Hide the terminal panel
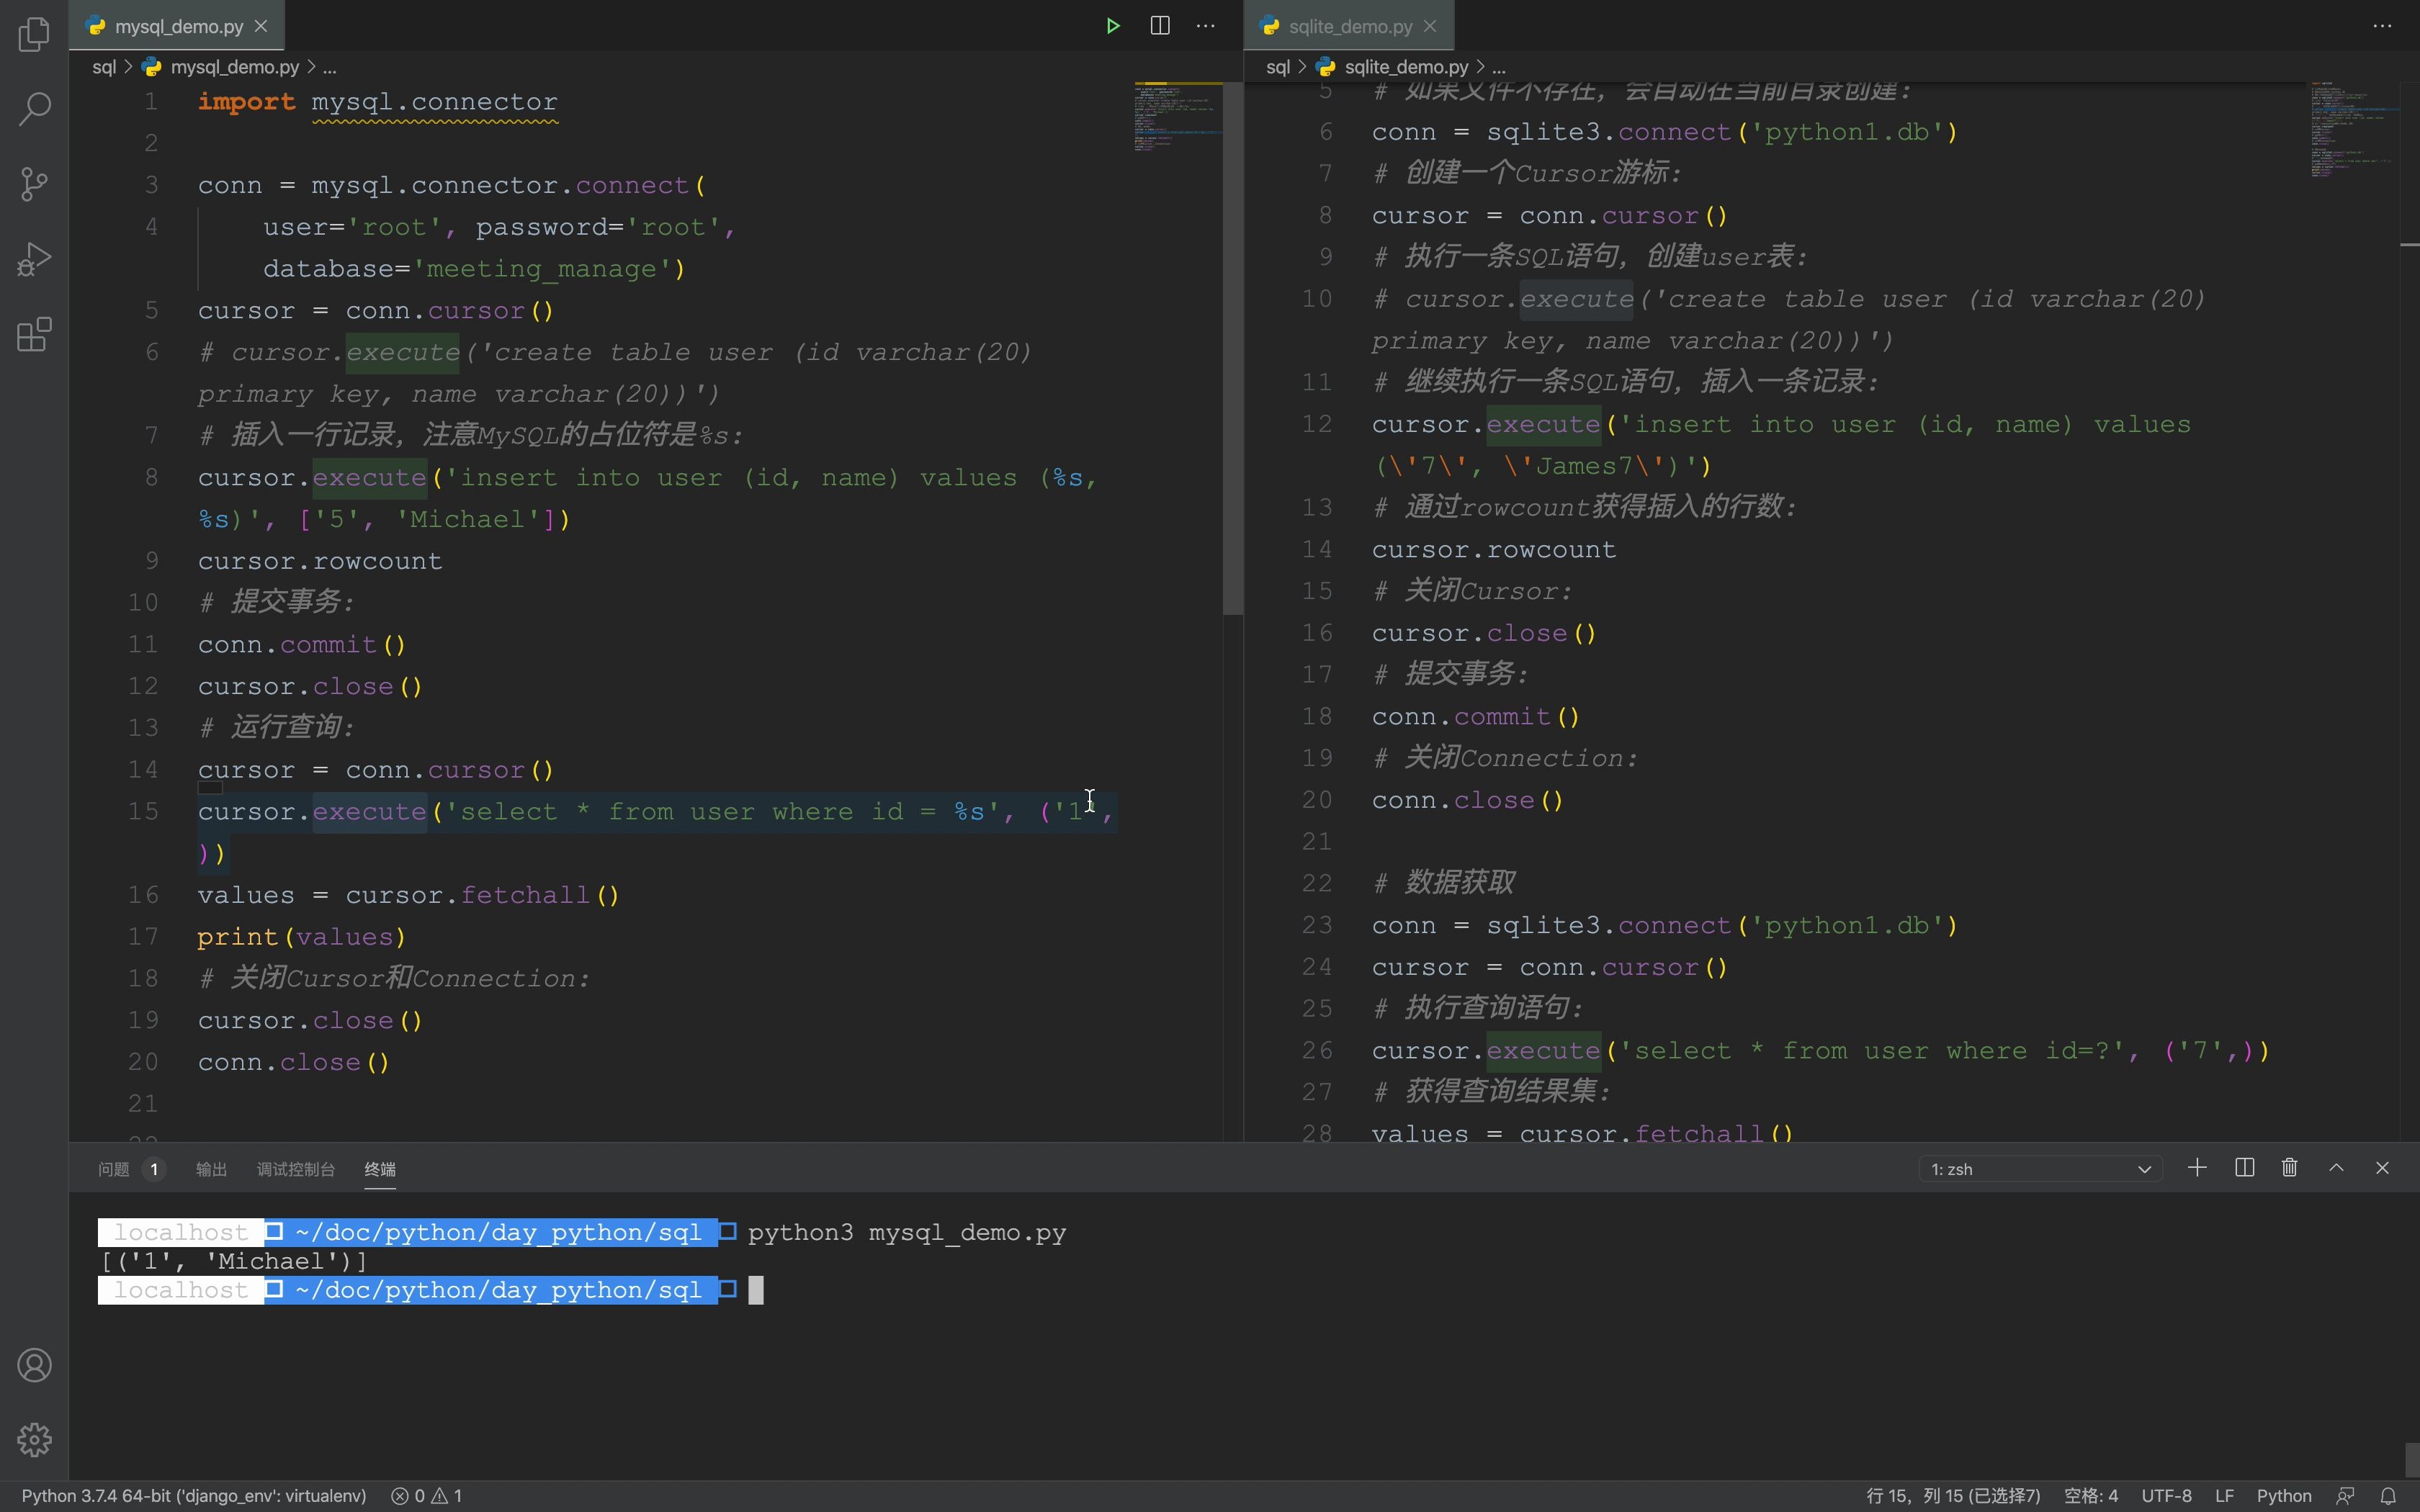This screenshot has width=2420, height=1512. (x=2383, y=1167)
